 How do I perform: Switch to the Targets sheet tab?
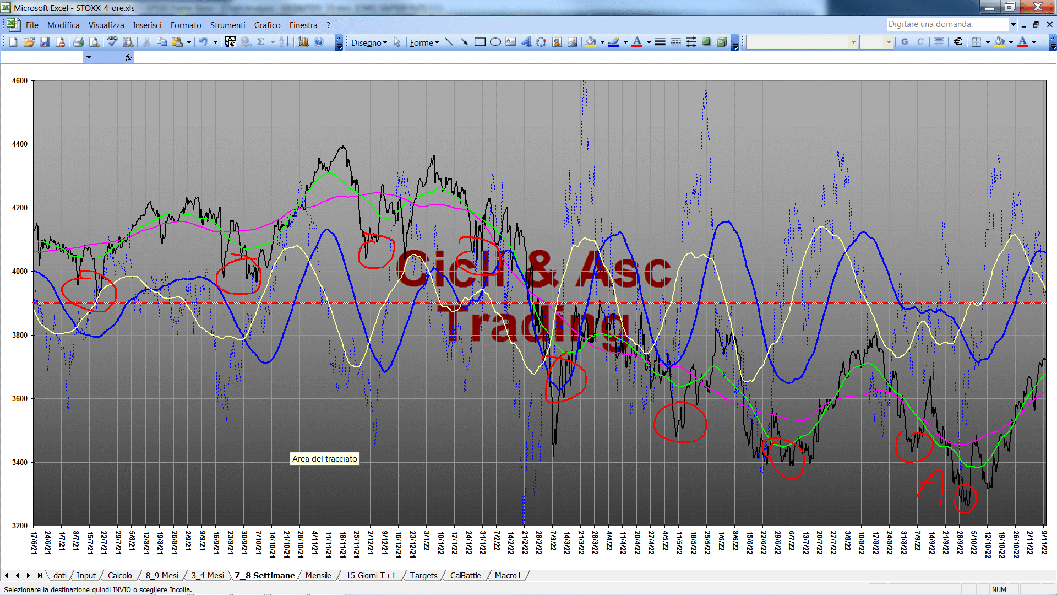pyautogui.click(x=423, y=576)
